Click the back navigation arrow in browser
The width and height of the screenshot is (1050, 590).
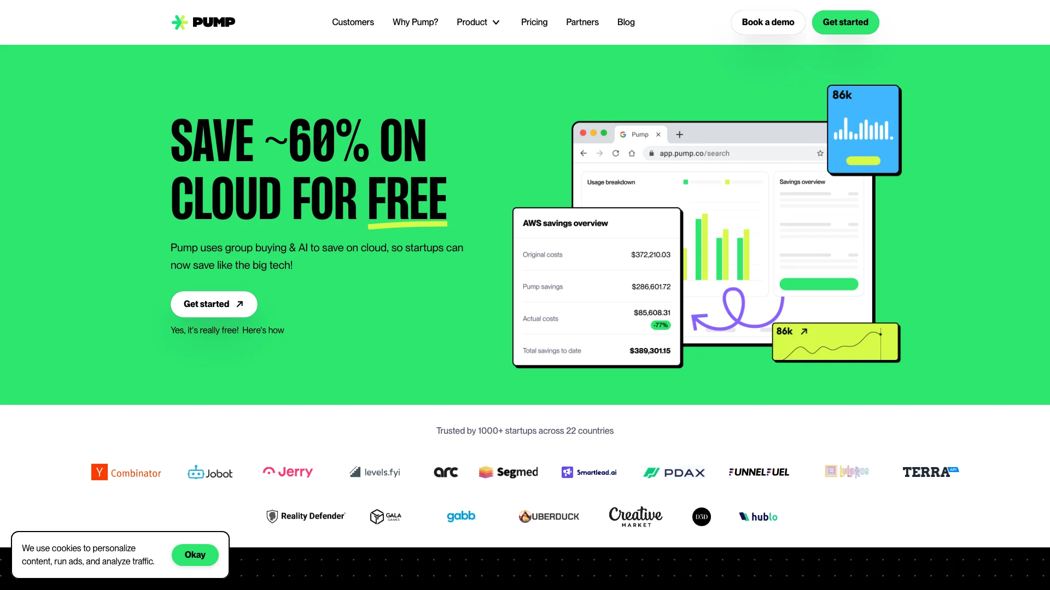(x=584, y=153)
